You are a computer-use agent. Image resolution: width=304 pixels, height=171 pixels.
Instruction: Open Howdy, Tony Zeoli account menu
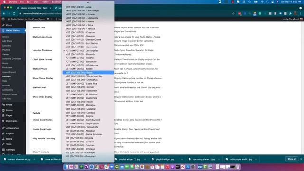[x=292, y=19]
